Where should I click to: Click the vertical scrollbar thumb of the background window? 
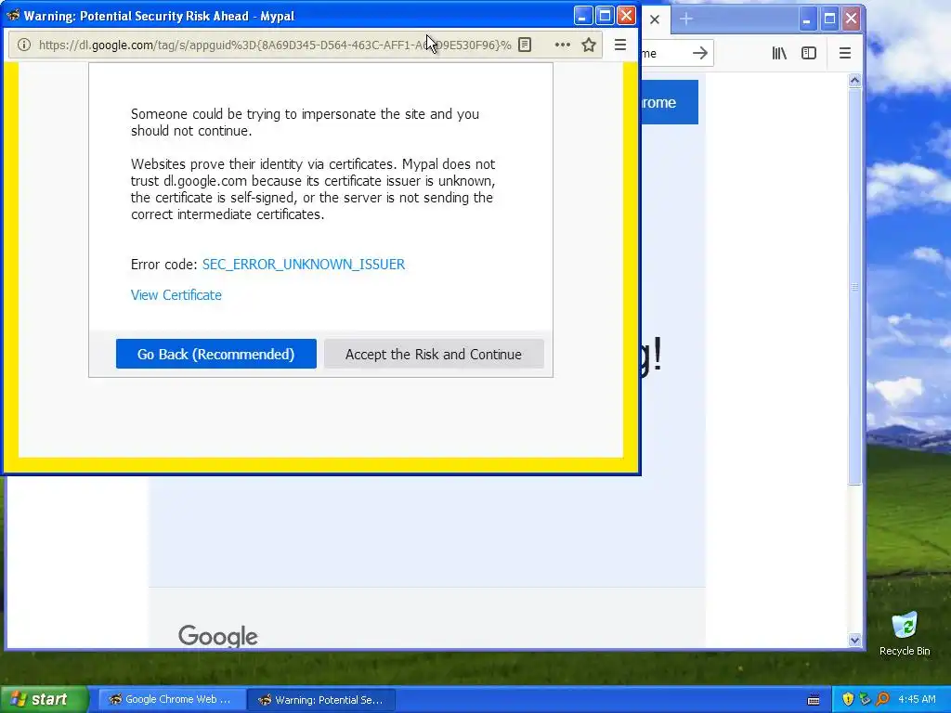point(855,286)
